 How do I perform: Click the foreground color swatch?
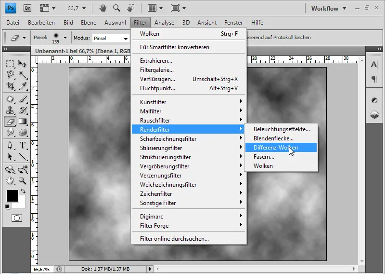point(13,196)
